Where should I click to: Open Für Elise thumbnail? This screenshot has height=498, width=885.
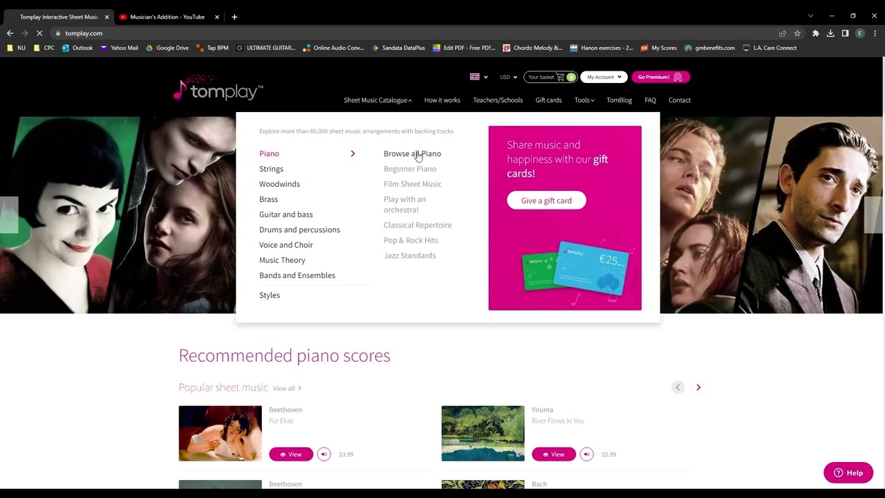pyautogui.click(x=220, y=433)
